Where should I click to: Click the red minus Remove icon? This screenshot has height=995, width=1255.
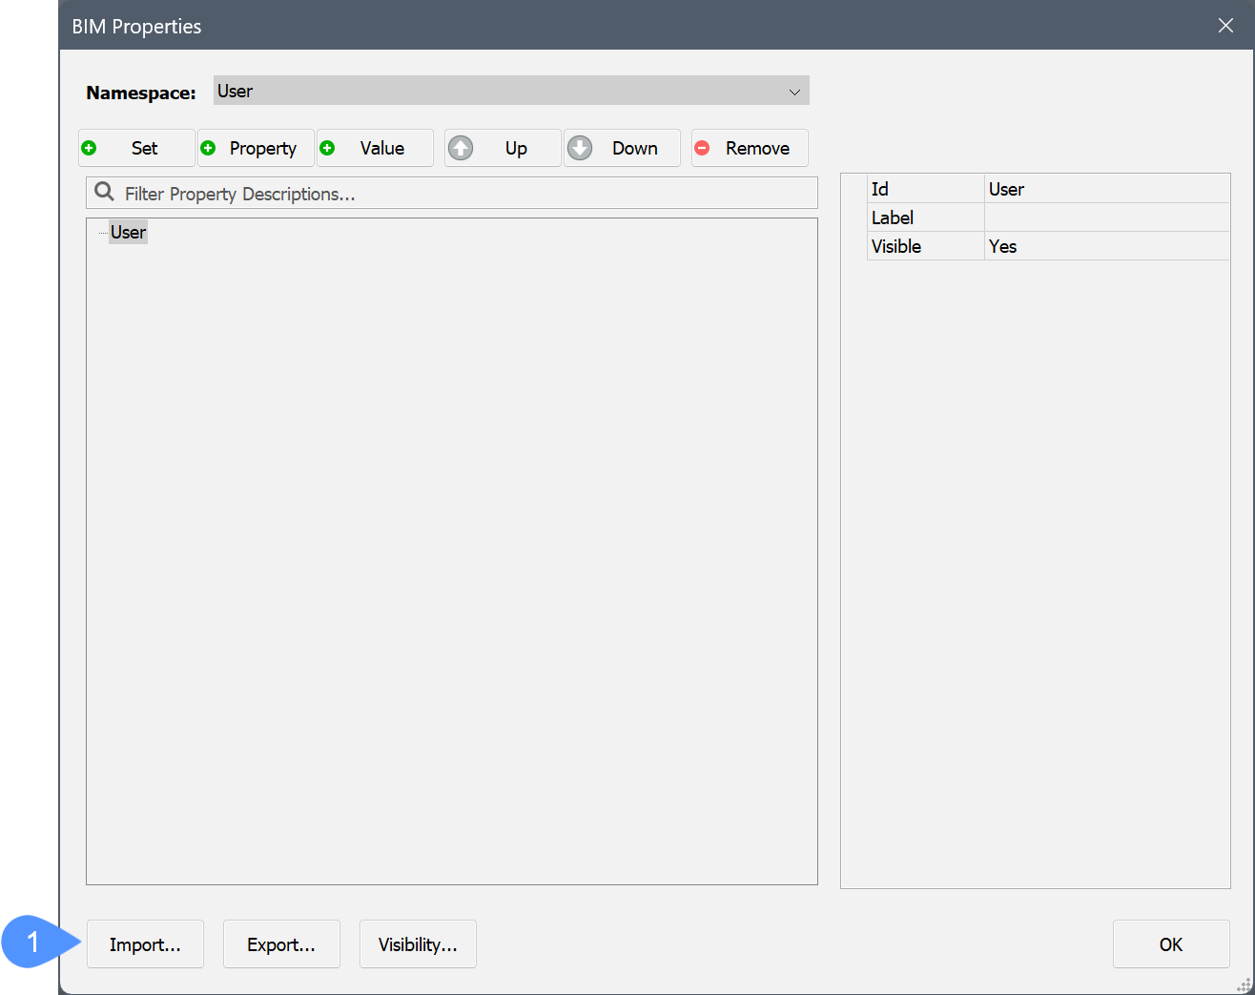tap(703, 148)
